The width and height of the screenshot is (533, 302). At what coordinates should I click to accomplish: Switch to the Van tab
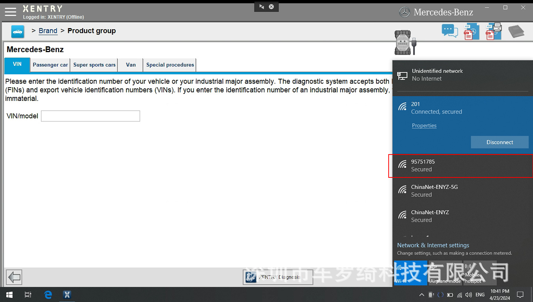click(131, 65)
